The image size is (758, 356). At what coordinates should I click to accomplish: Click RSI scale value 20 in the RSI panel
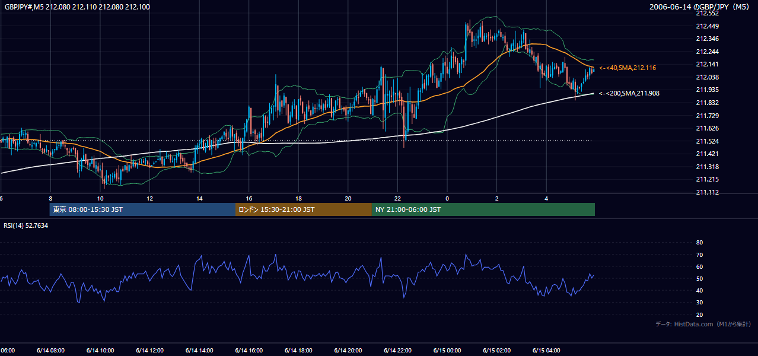[699, 314]
